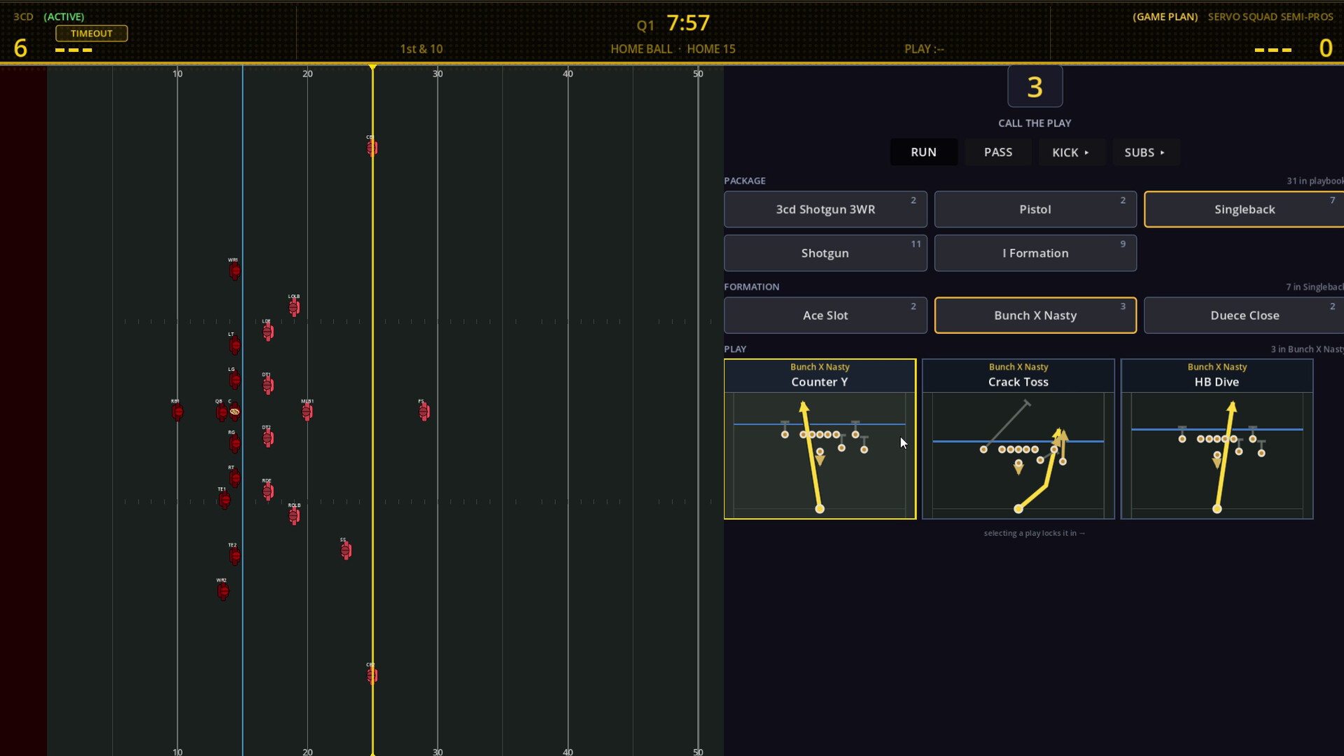
Task: Pick the Crack Toss play diagram
Action: (x=1018, y=439)
